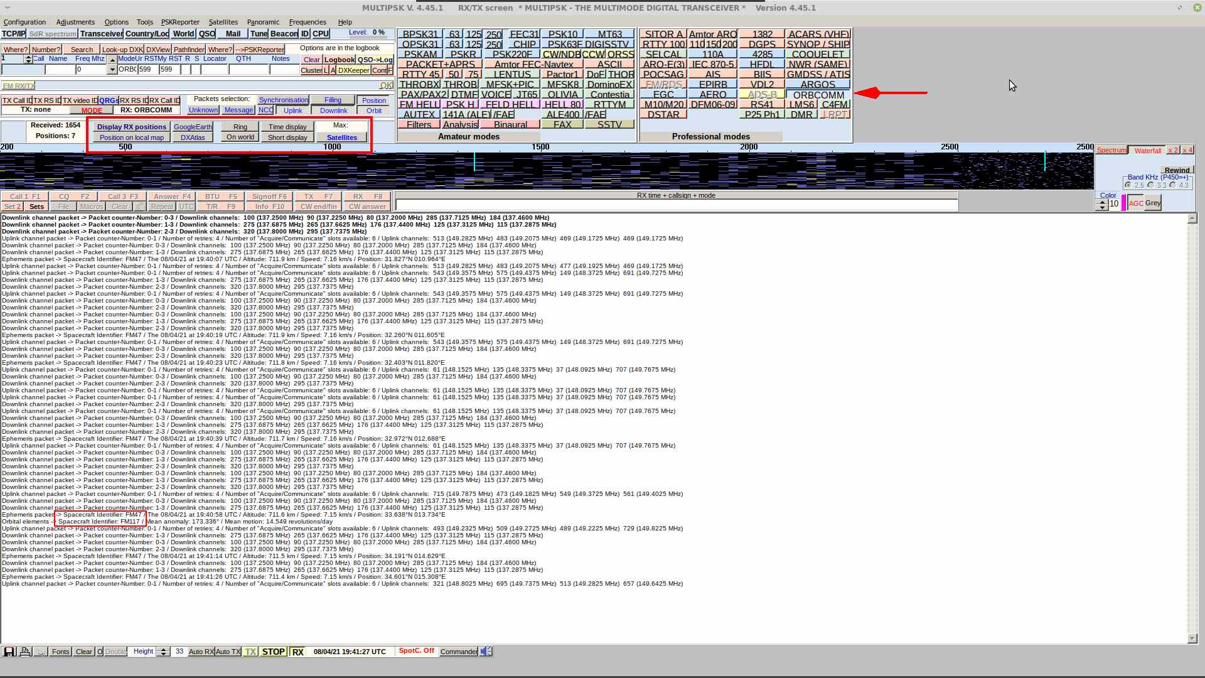This screenshot has height=678, width=1205.
Task: Select the 3.3 band KHz radio button
Action: (1151, 185)
